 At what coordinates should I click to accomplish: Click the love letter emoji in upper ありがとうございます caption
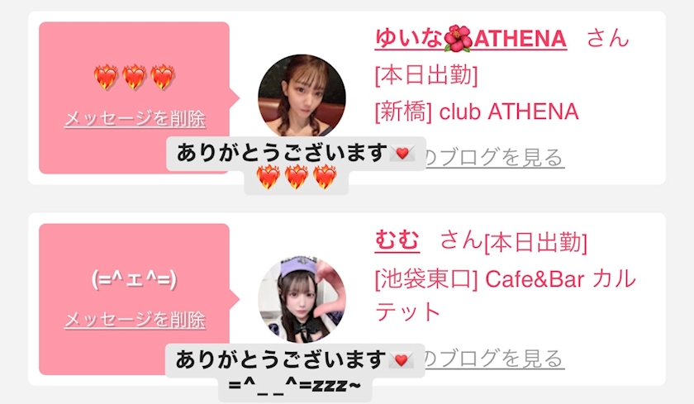click(402, 154)
